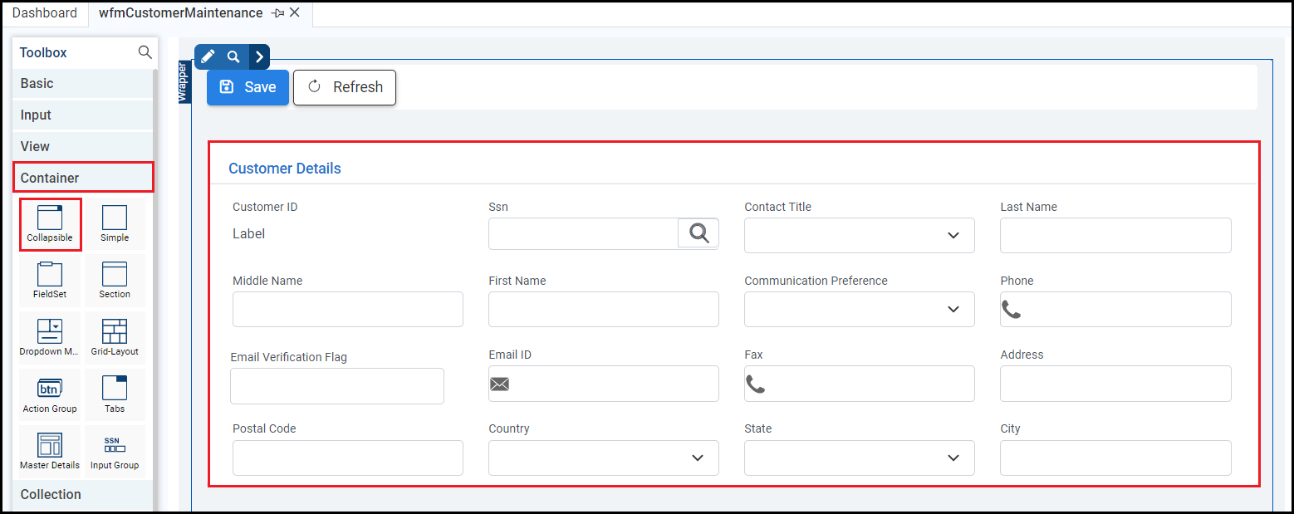Click the Save button
The image size is (1294, 514).
click(248, 87)
